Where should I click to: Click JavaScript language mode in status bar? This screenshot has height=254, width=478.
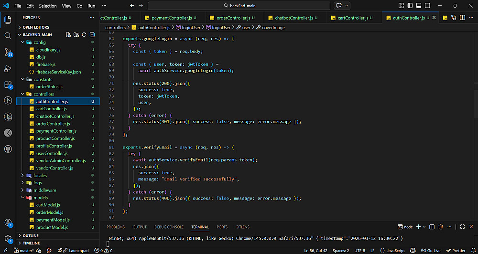point(395,250)
